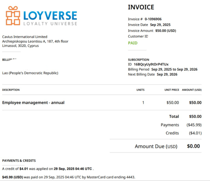Click the UNIT PRICE column header
Image resolution: width=210 pixels, height=181 pixels.
172,90
